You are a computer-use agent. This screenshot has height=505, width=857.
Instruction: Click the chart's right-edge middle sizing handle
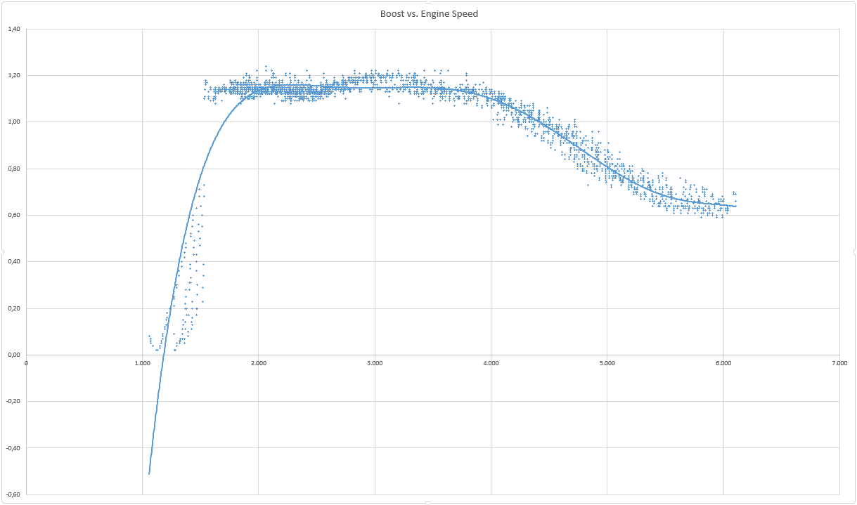point(854,252)
